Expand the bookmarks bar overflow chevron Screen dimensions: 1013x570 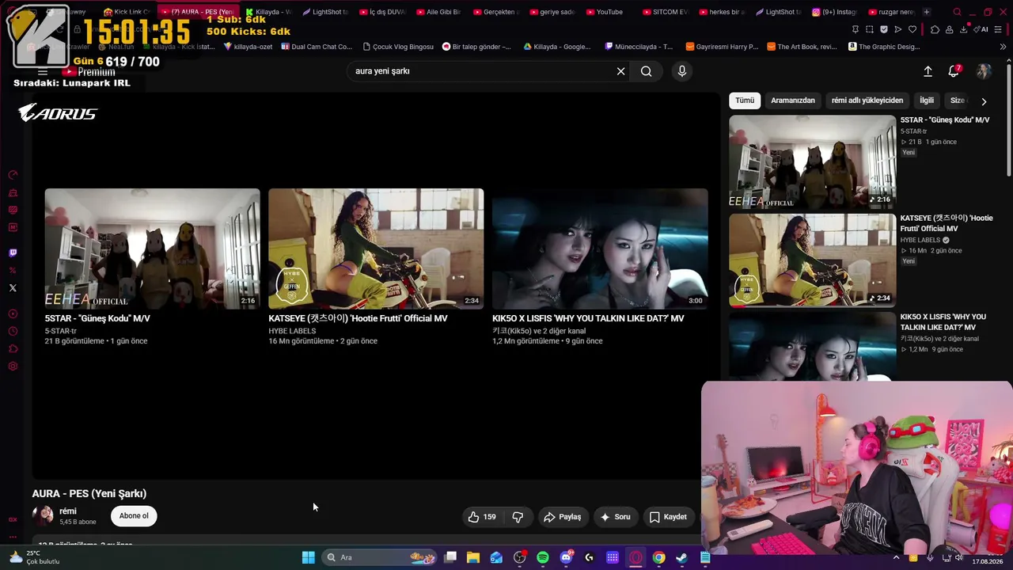(x=1003, y=47)
